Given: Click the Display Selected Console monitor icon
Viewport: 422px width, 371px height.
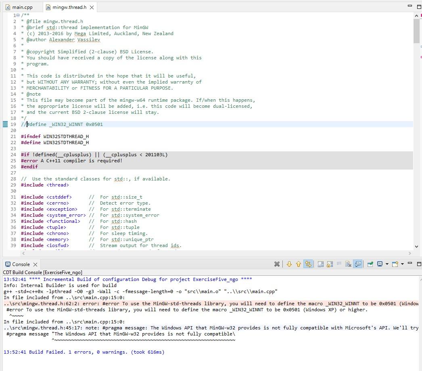Looking at the screenshot, I should 380,264.
